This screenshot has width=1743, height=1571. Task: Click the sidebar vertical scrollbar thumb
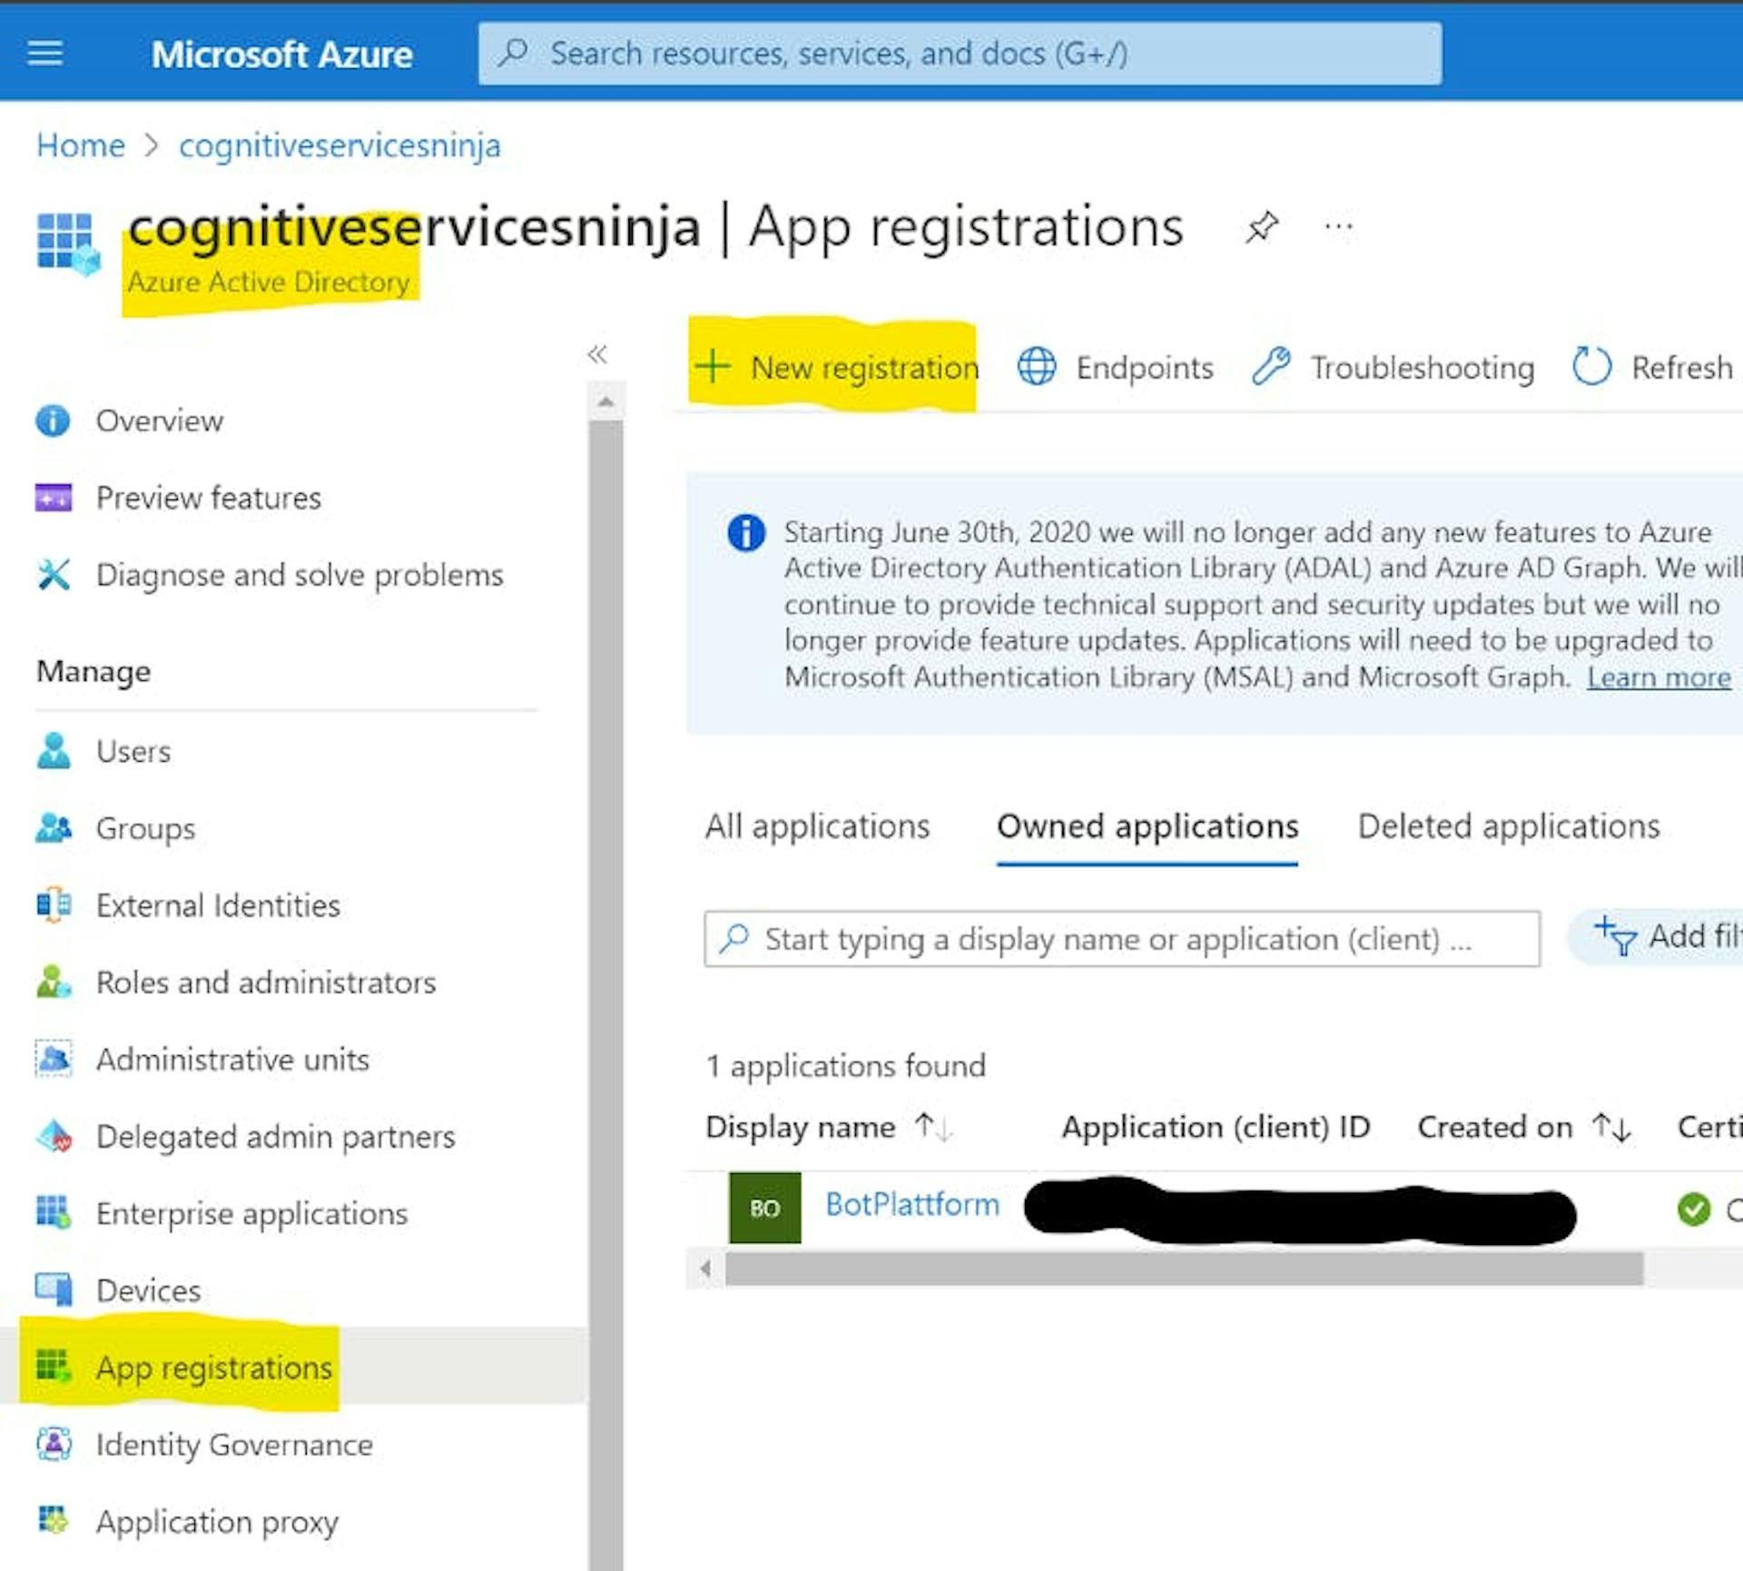[606, 995]
